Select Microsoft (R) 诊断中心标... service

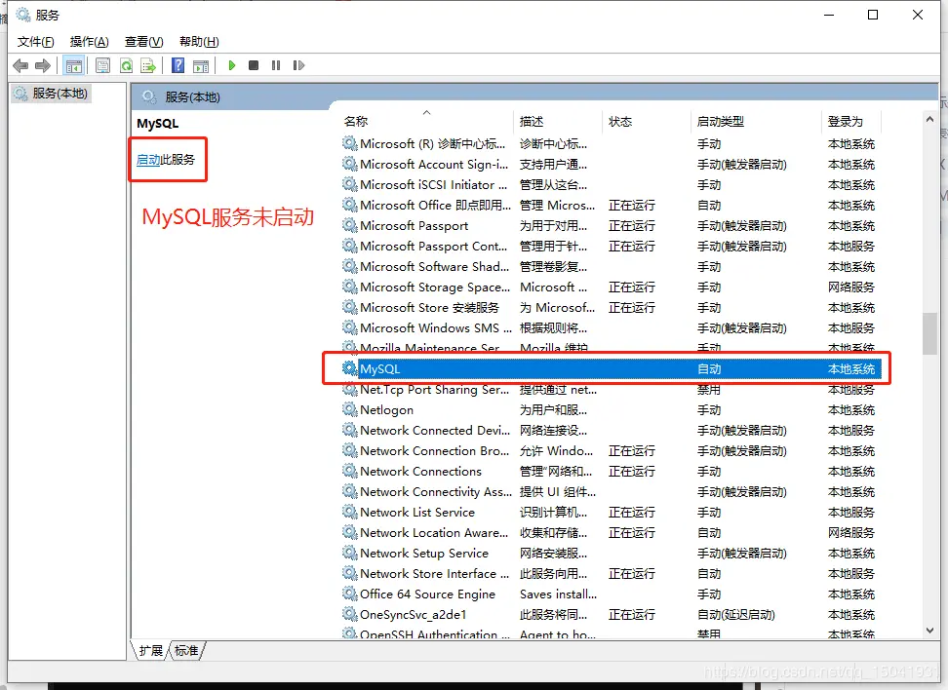pos(433,144)
